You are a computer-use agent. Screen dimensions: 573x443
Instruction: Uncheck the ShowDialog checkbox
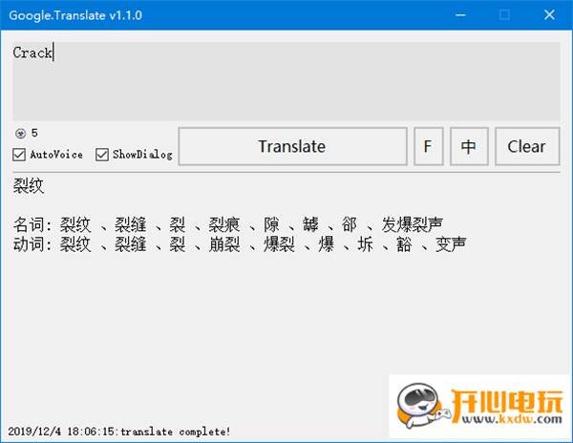click(x=102, y=155)
